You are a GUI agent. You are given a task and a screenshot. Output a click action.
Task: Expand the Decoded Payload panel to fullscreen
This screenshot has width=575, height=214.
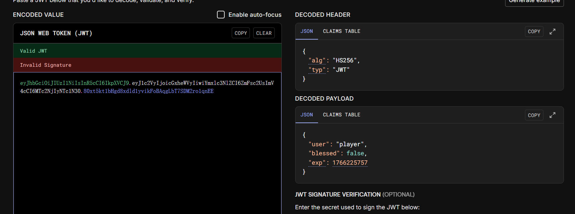pyautogui.click(x=552, y=115)
